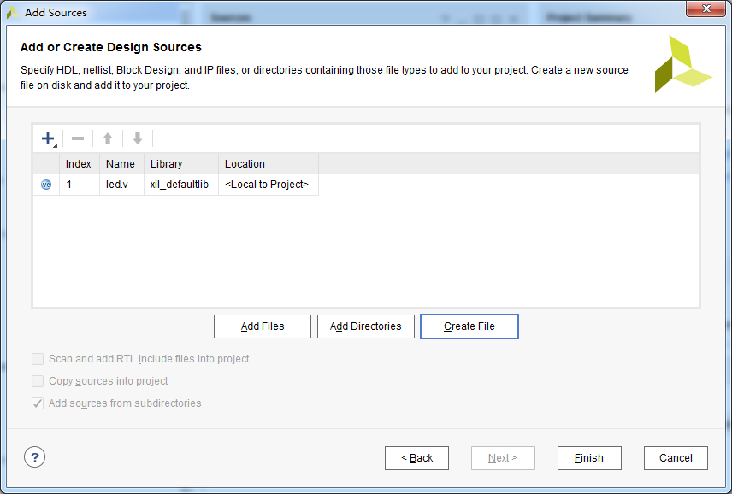Click the Add Sources title bar icon
This screenshot has height=494, width=732.
click(x=13, y=13)
